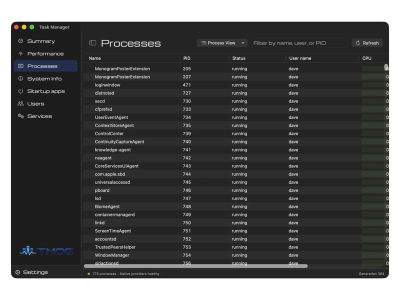This screenshot has height=300, width=400.
Task: Select the loginwindow process row
Action: (235, 85)
